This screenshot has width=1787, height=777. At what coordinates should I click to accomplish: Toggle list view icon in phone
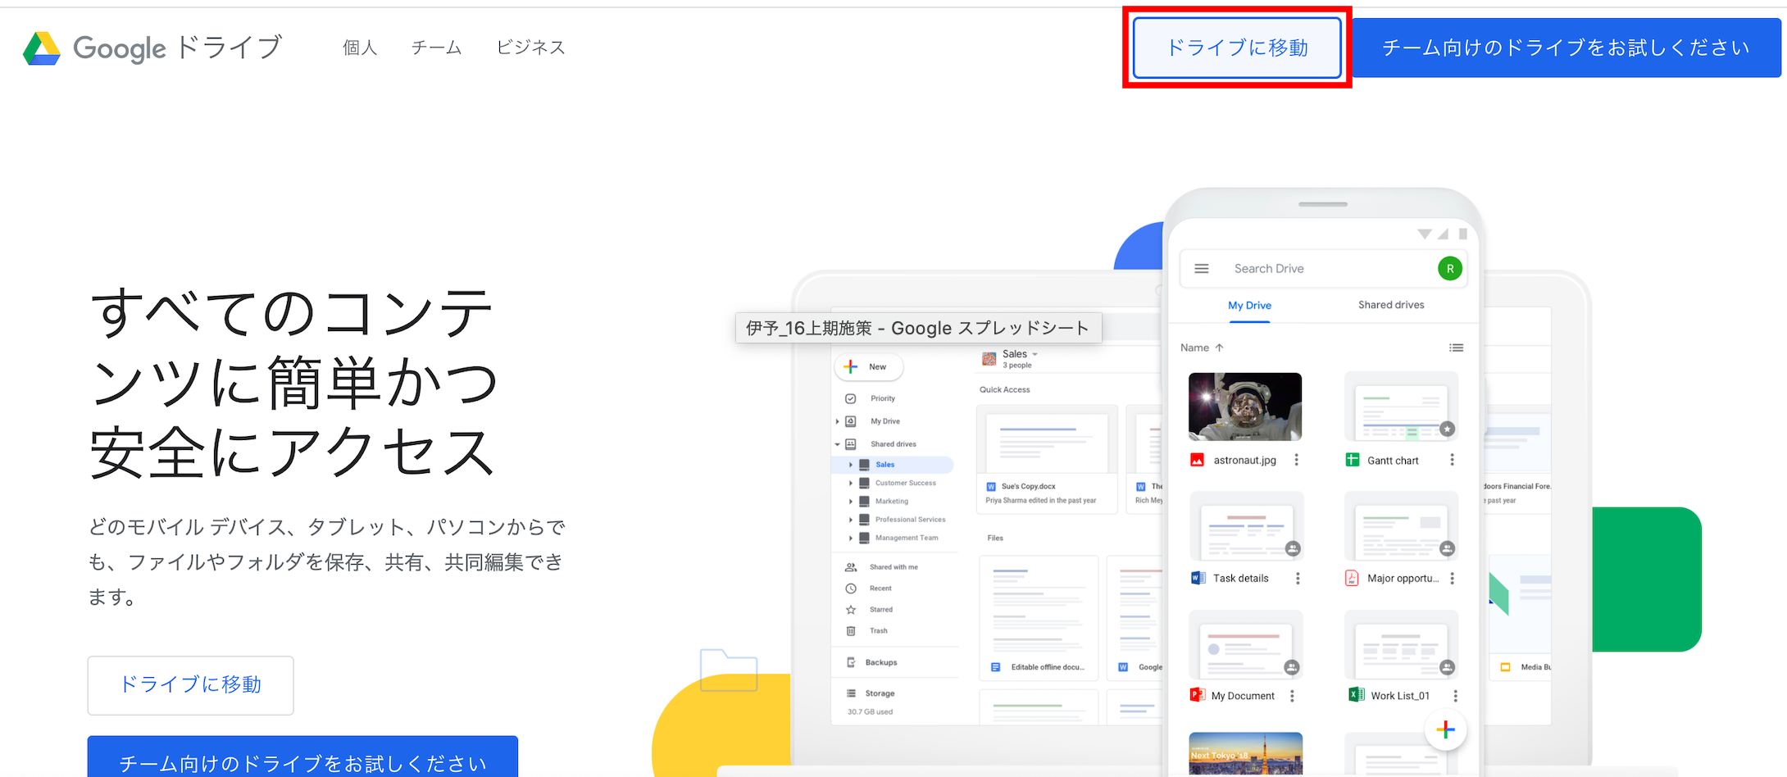click(1456, 348)
